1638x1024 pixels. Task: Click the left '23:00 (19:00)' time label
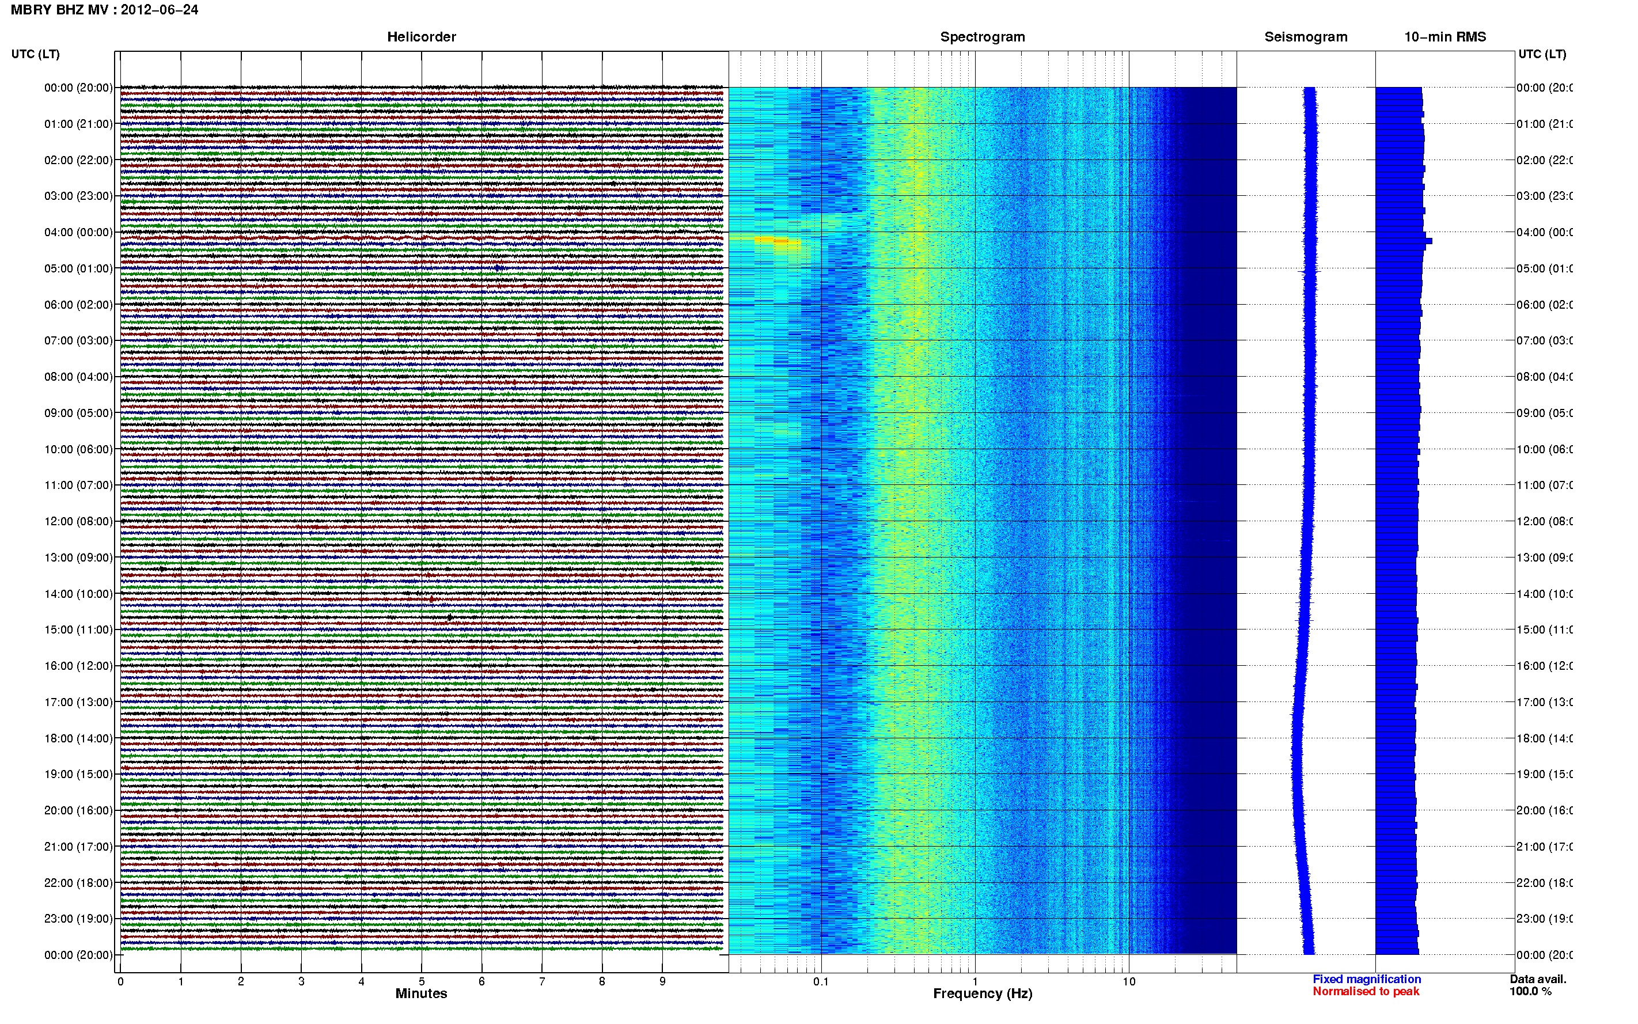[x=78, y=919]
